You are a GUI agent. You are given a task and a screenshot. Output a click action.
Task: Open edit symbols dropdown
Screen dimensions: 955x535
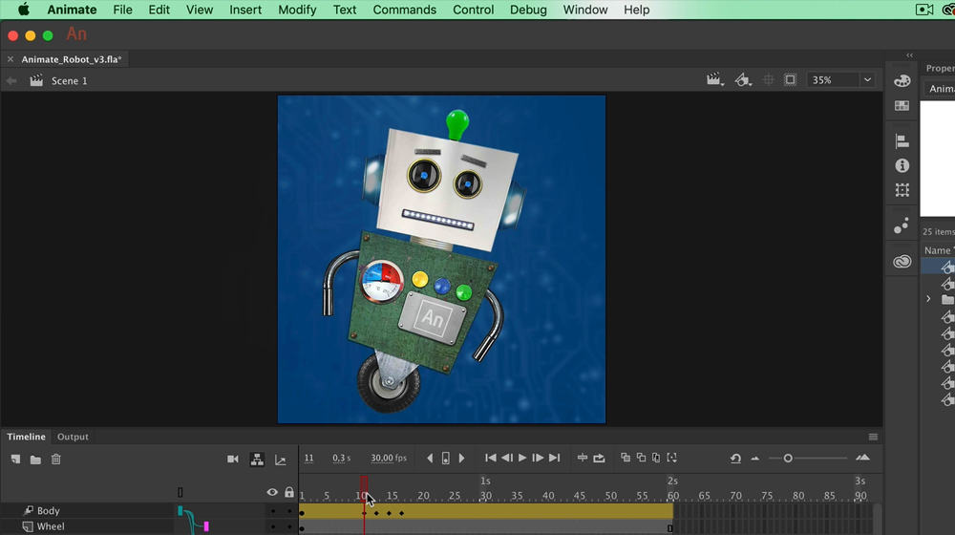click(742, 80)
